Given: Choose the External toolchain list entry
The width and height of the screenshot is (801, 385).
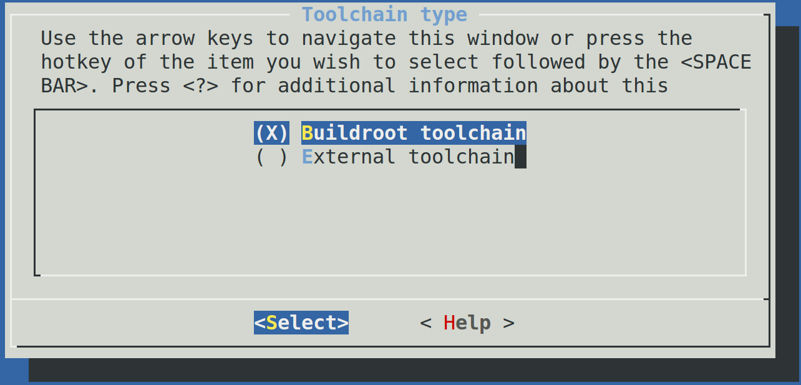Looking at the screenshot, I should 407,157.
